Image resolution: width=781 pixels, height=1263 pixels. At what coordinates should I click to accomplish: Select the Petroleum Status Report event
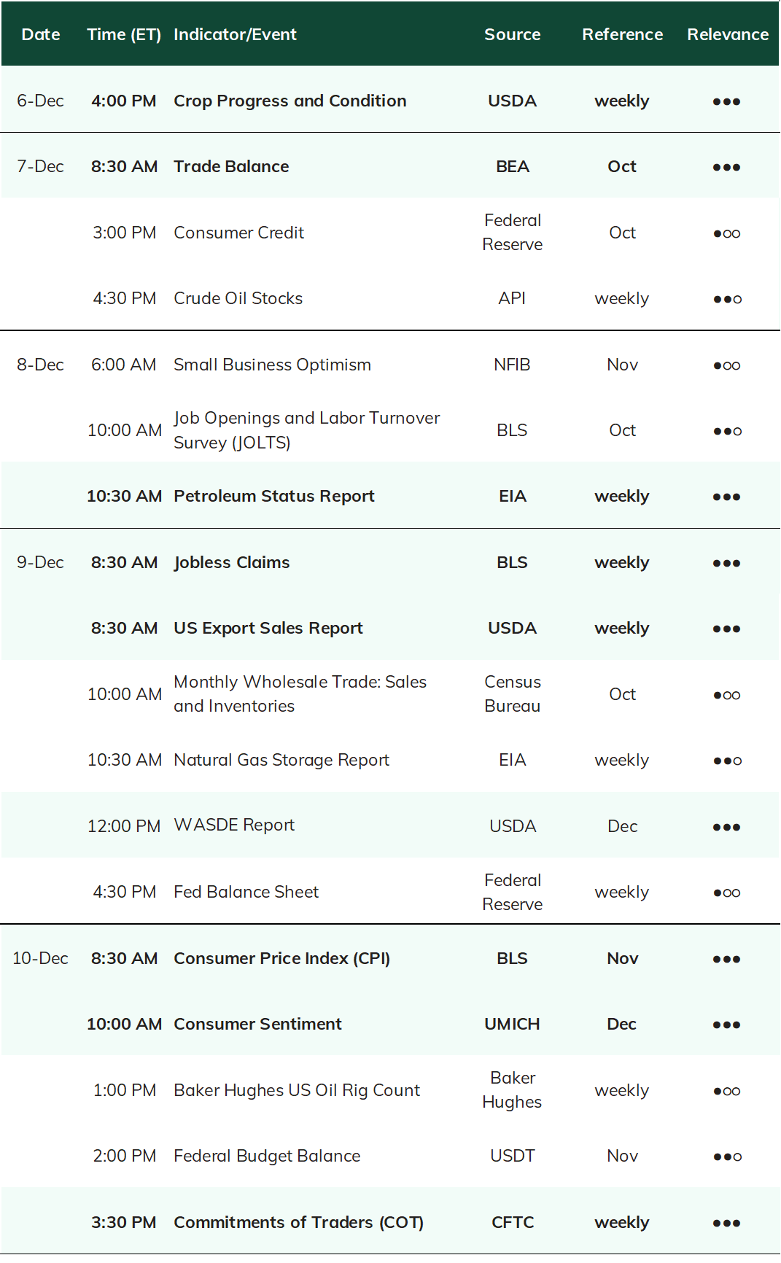(x=274, y=496)
